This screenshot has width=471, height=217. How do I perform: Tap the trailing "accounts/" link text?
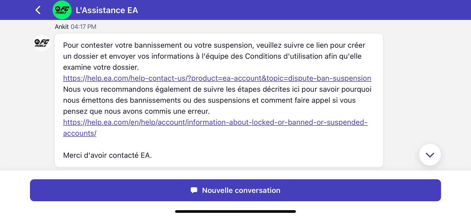click(80, 133)
